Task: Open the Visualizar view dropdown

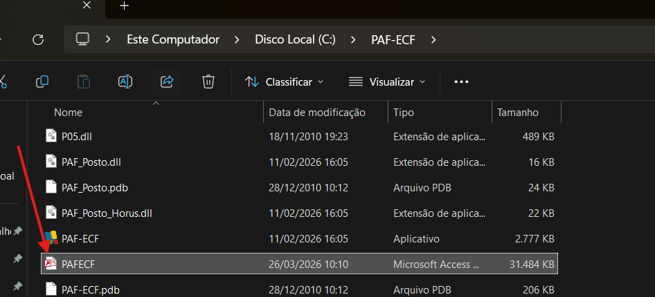Action: (x=386, y=82)
